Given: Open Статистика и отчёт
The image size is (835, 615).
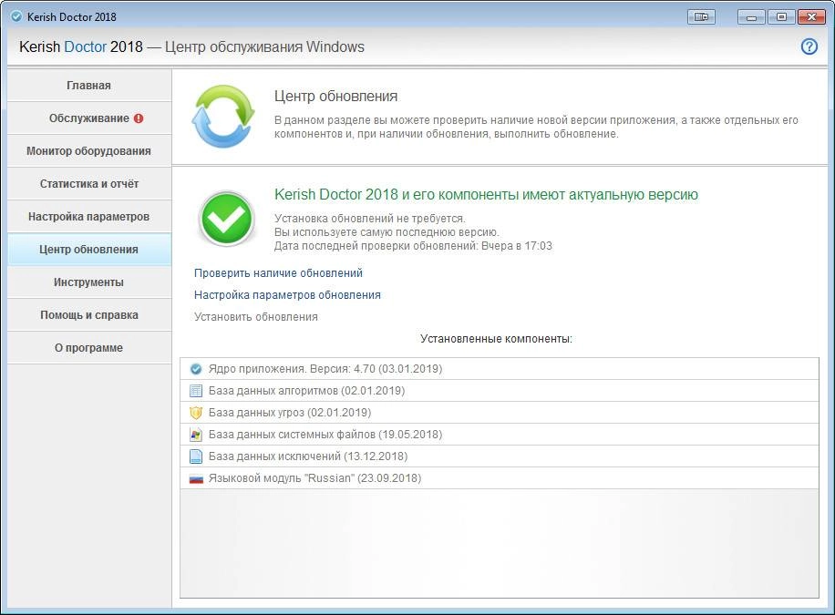Looking at the screenshot, I should pos(89,184).
